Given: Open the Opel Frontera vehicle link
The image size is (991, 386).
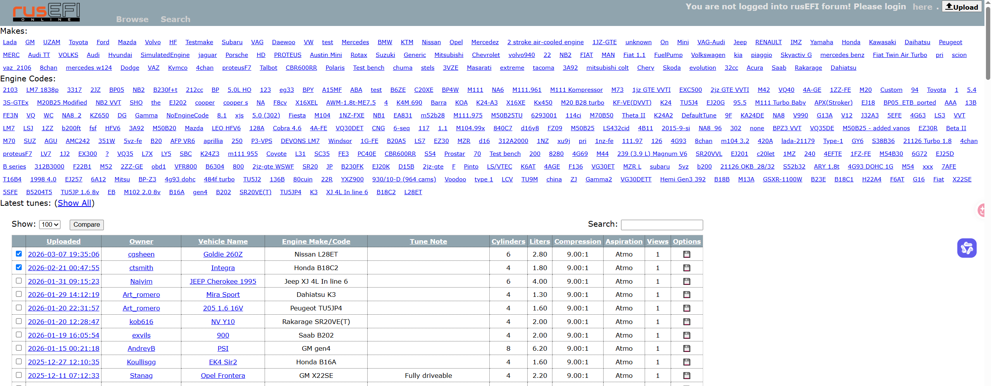Looking at the screenshot, I should [223, 376].
